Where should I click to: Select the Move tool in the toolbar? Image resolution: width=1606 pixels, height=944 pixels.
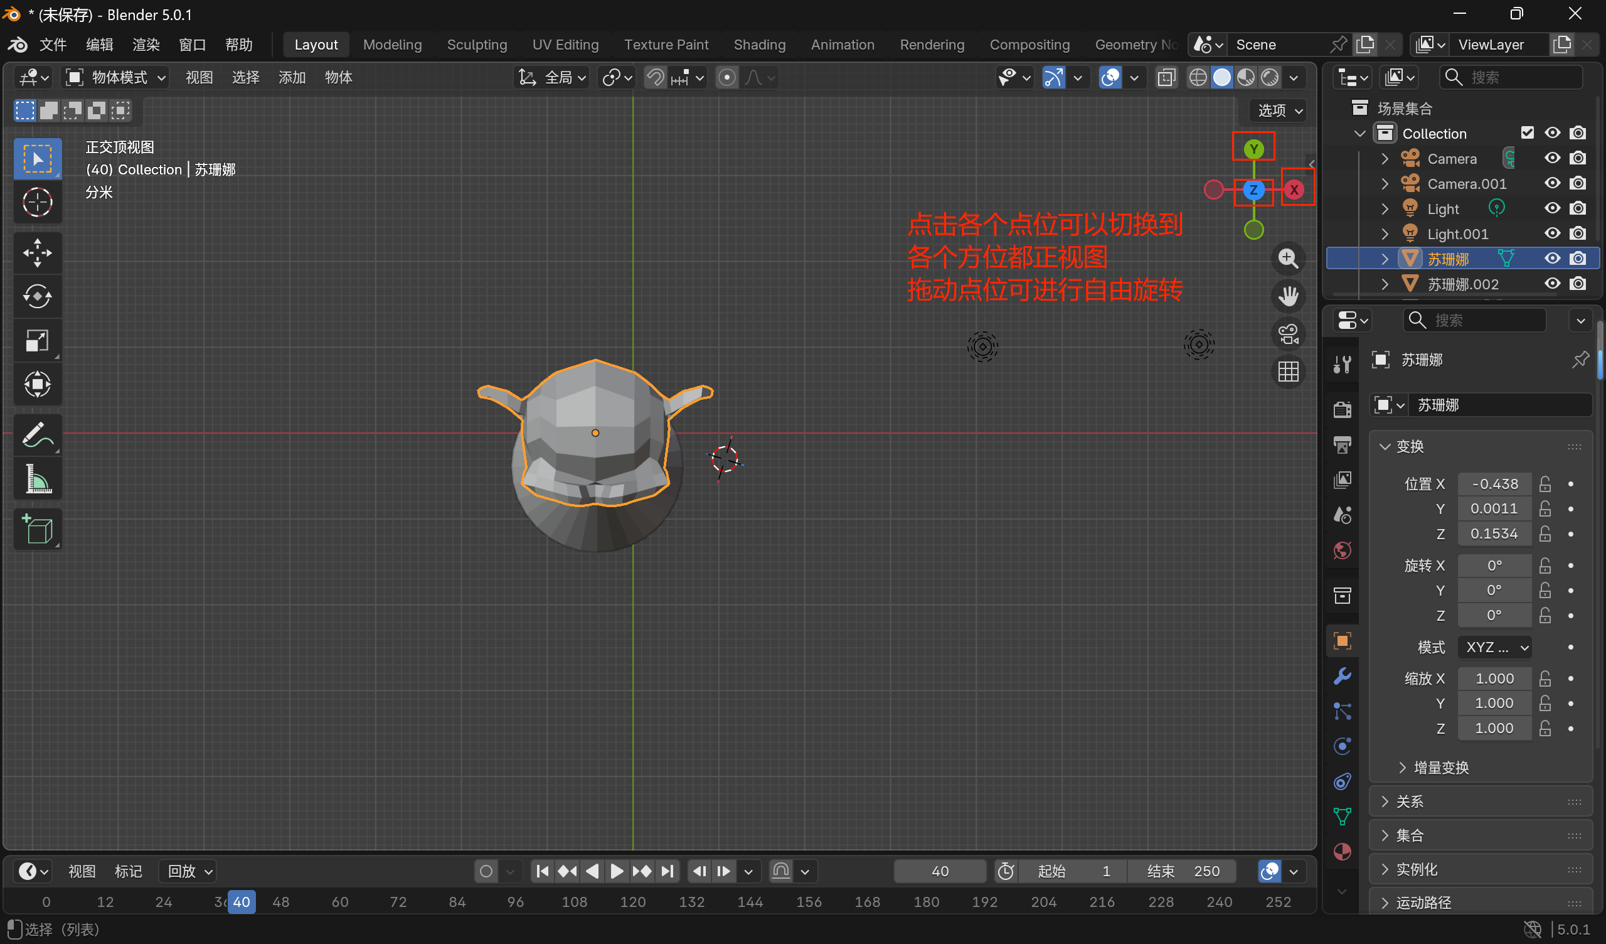pos(37,252)
